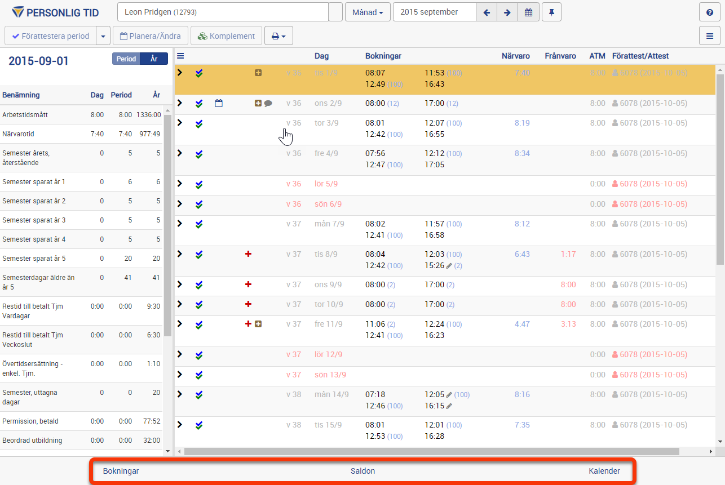Image resolution: width=725 pixels, height=485 pixels.
Task: Open the Saldon bottom tab
Action: [x=363, y=471]
